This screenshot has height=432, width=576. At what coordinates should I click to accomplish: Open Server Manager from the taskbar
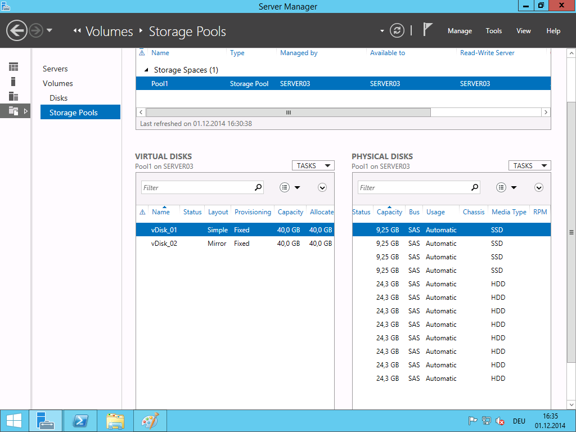46,421
